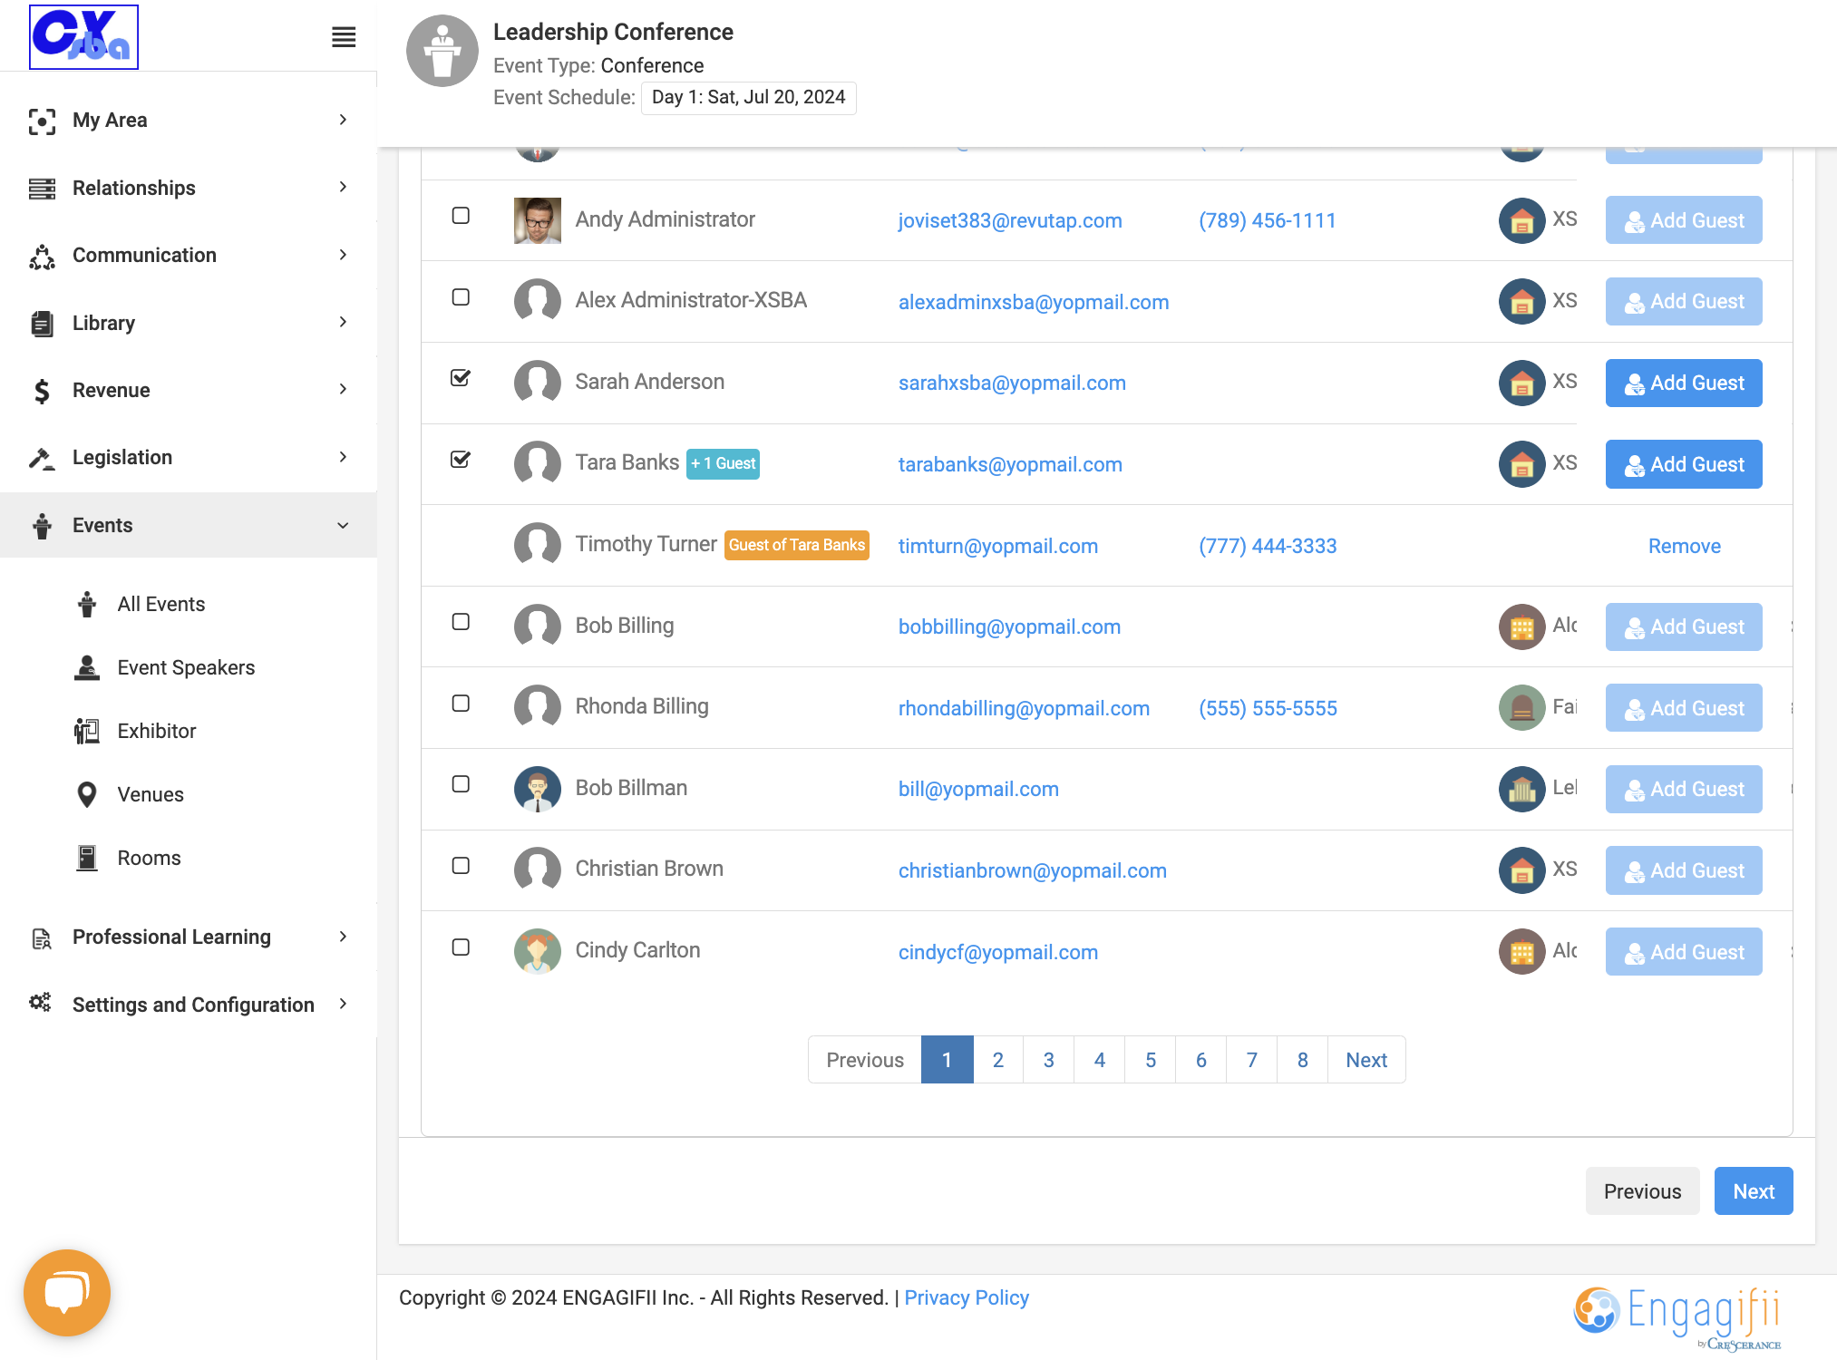The width and height of the screenshot is (1837, 1360).
Task: Expand the Relationships menu
Action: [189, 188]
